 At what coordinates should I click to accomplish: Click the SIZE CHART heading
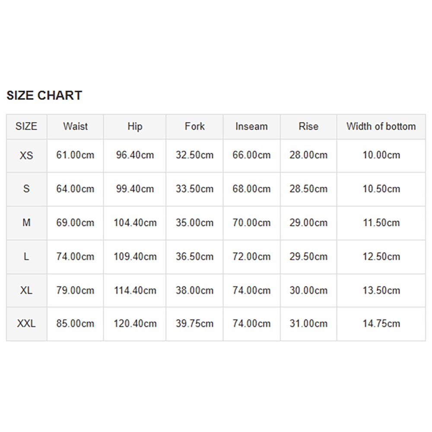tap(44, 95)
